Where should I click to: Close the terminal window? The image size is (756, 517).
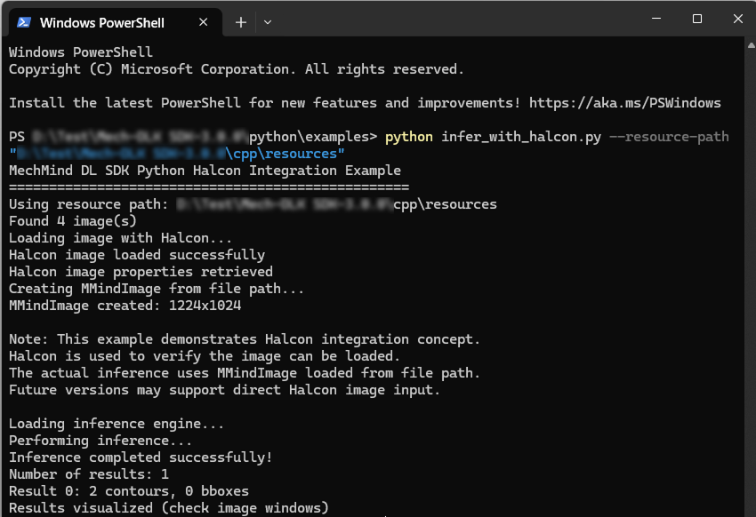pos(737,19)
